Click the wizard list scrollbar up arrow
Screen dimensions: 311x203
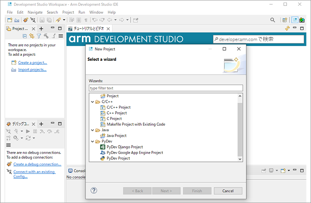tap(240, 96)
